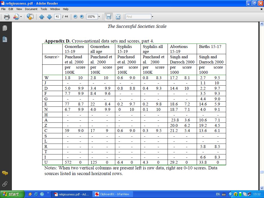This screenshot has width=264, height=198.
Task: Open the Document menu
Action: coord(31,9)
